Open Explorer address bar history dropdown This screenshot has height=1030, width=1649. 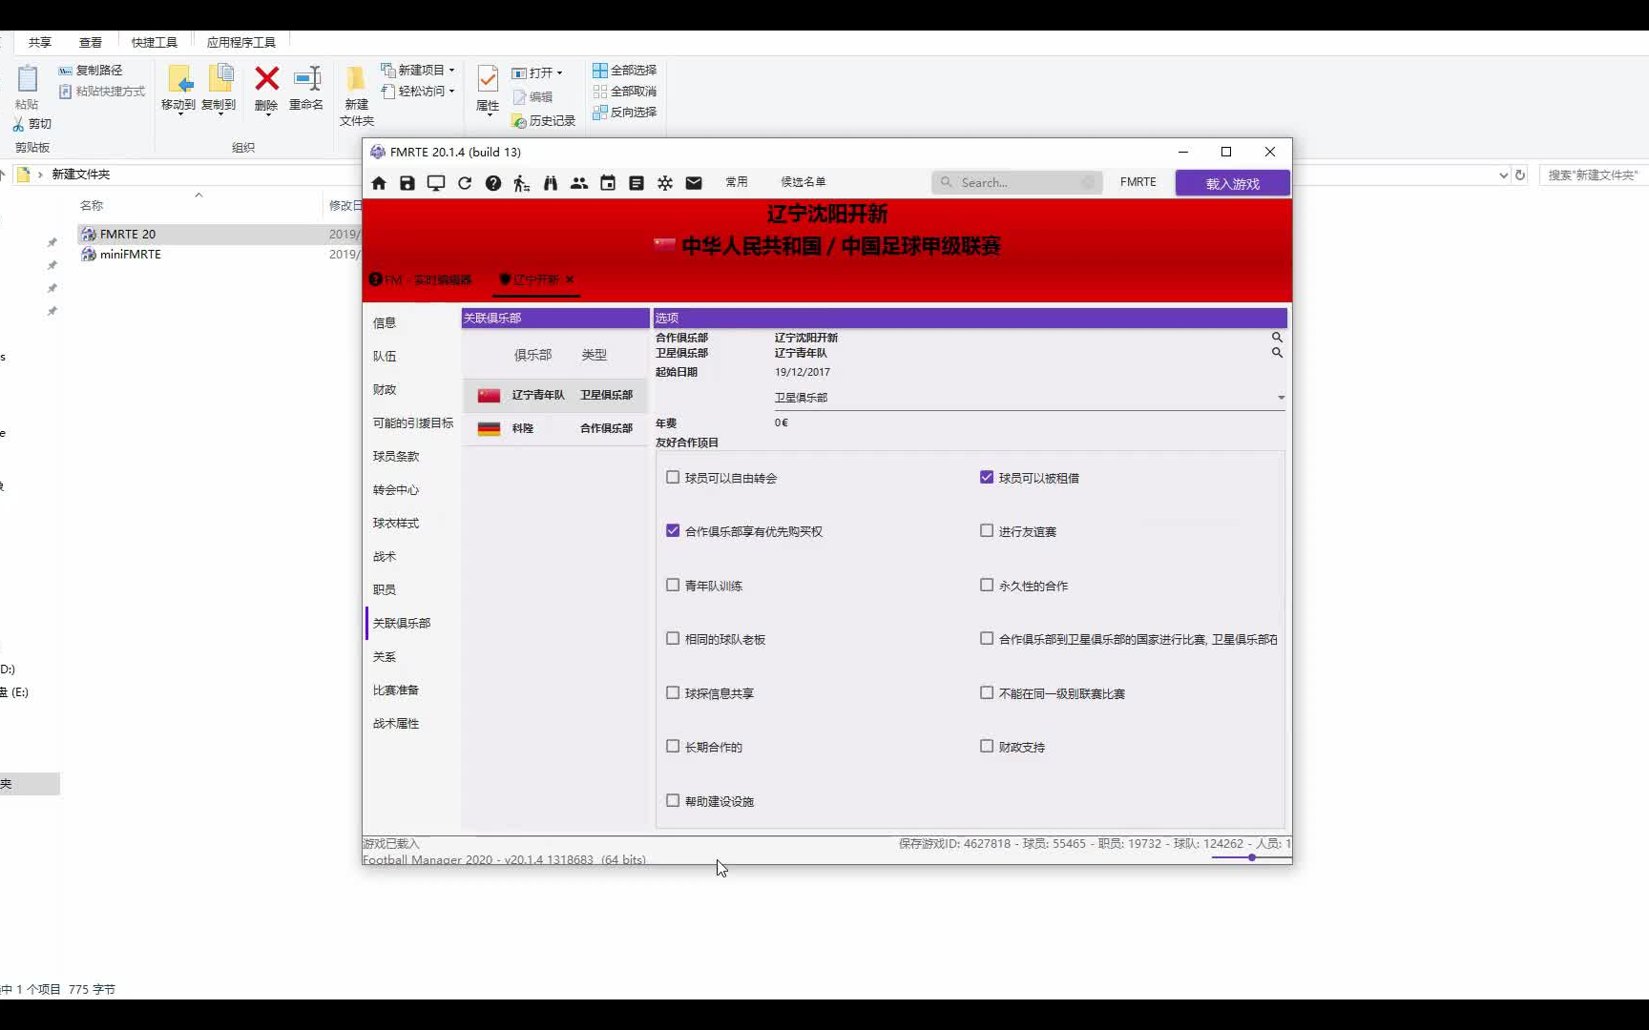pos(1503,175)
